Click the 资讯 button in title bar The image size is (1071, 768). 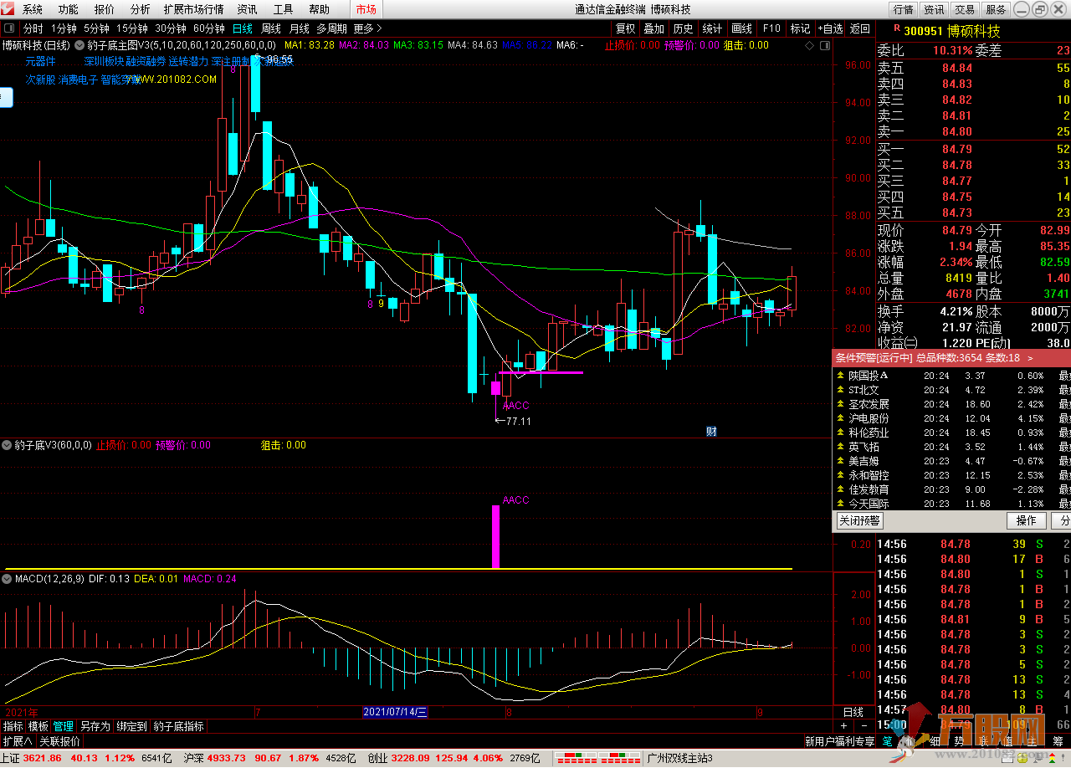pyautogui.click(x=934, y=10)
